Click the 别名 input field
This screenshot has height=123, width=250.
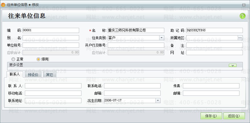(x=51, y=38)
